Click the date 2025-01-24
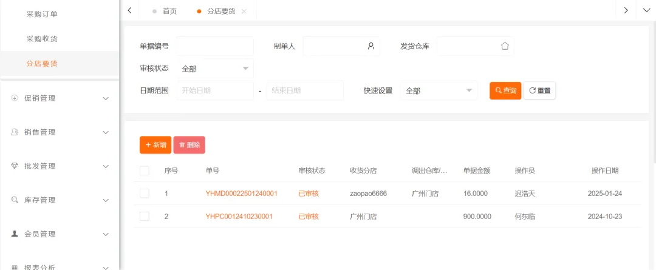This screenshot has width=656, height=270. 605,194
